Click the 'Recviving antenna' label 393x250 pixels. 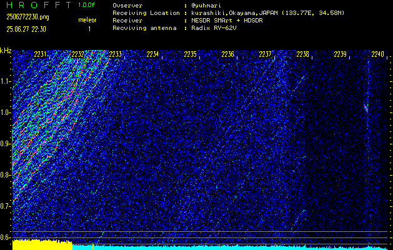[144, 28]
